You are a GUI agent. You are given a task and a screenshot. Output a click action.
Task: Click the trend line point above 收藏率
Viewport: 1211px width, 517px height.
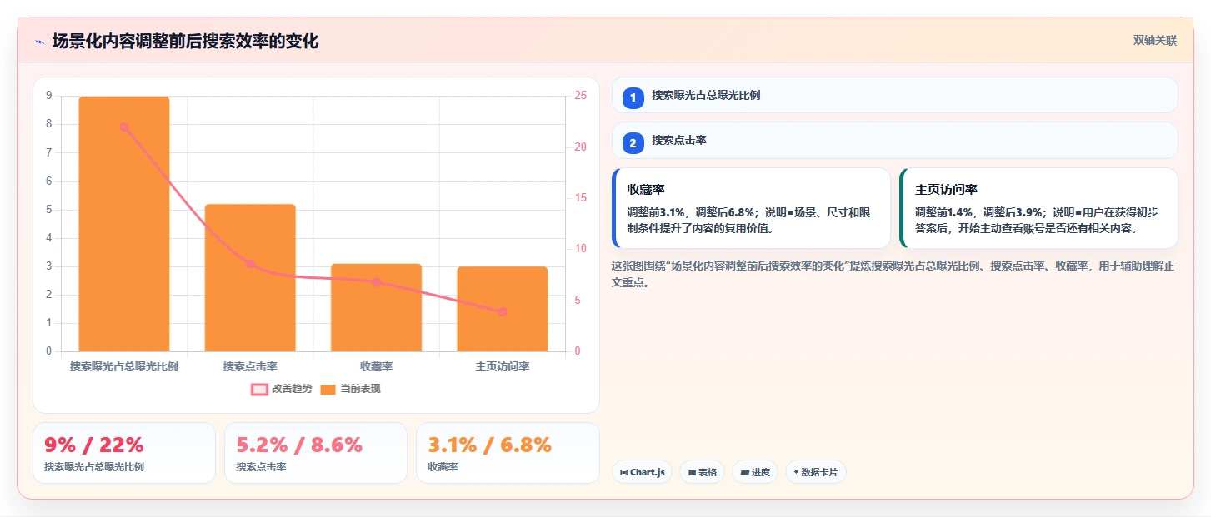coord(376,282)
